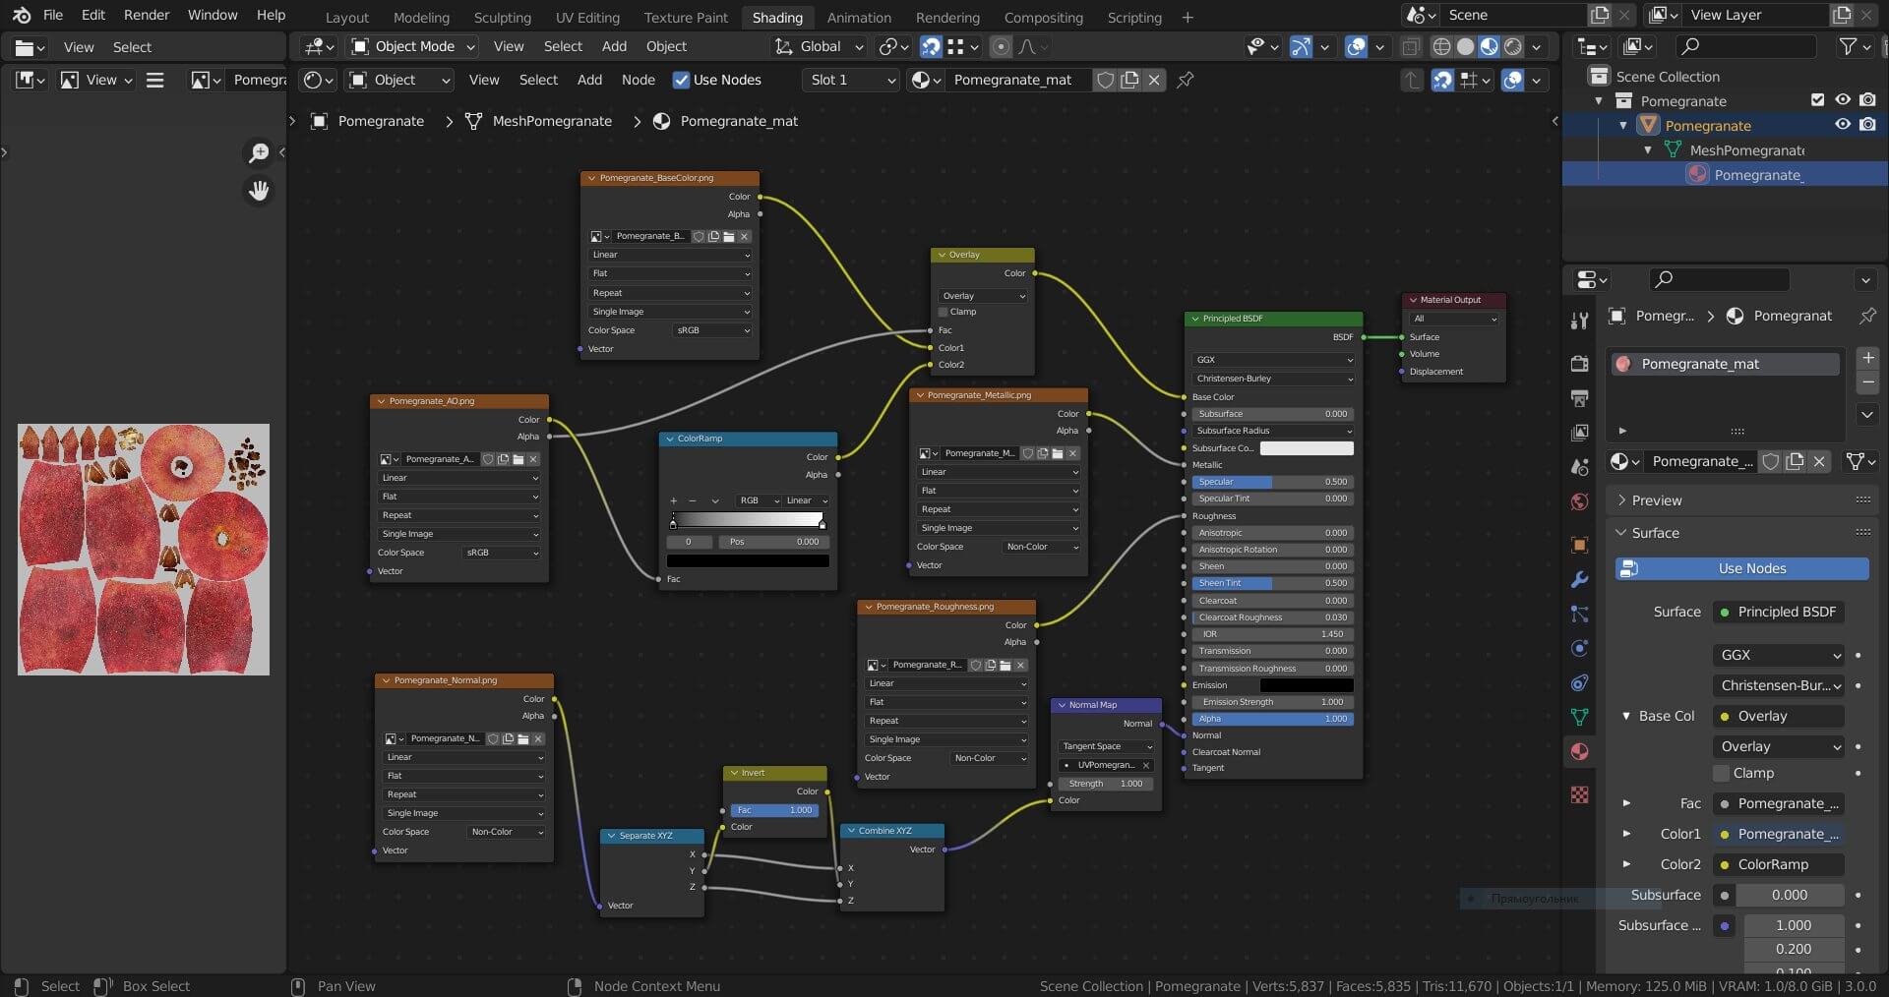Hide the Pomegranate object with eye icon
Image resolution: width=1889 pixels, height=997 pixels.
1843,125
